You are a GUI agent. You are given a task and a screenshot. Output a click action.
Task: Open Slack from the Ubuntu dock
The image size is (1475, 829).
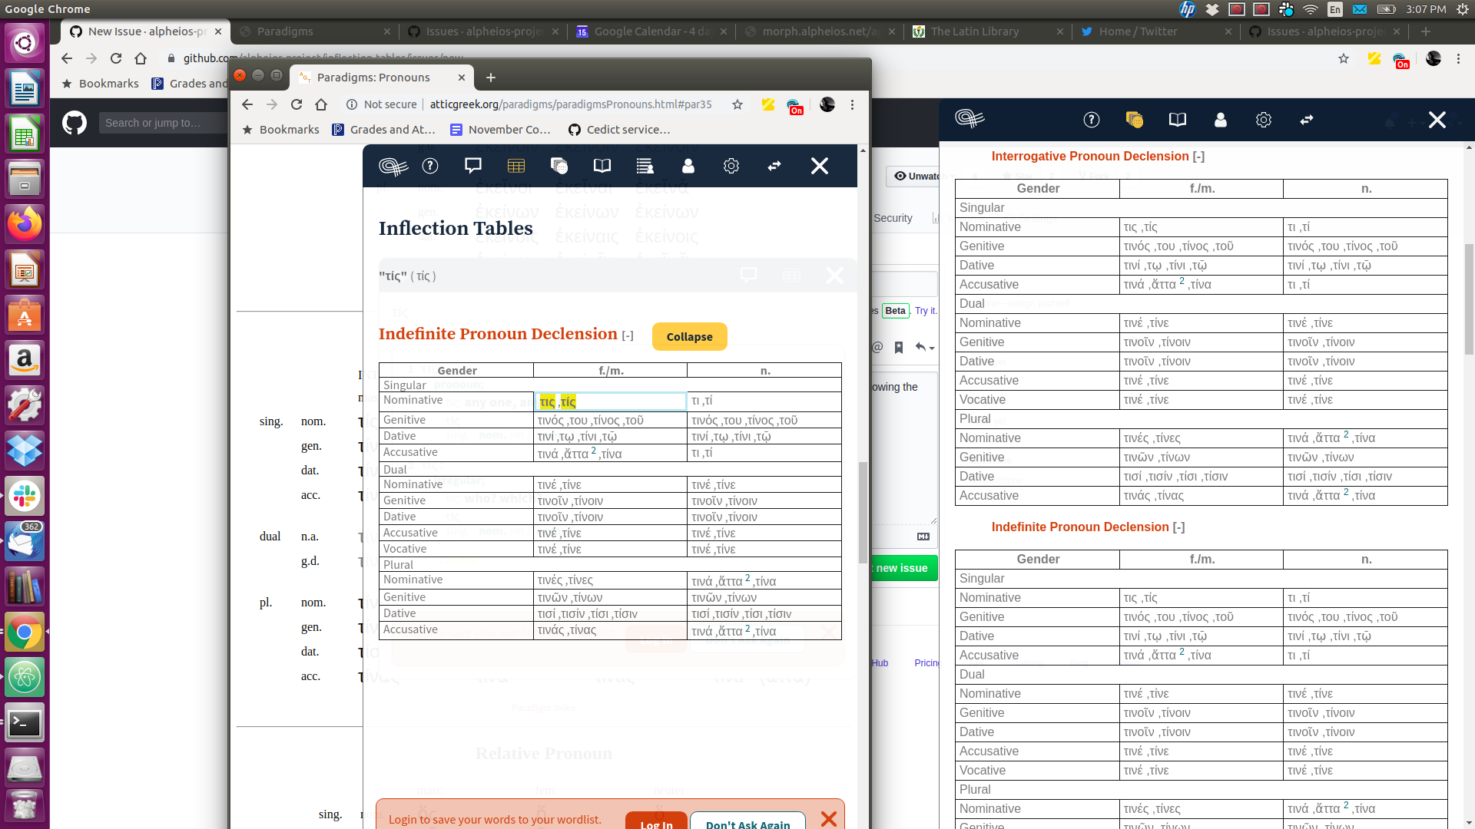point(25,496)
